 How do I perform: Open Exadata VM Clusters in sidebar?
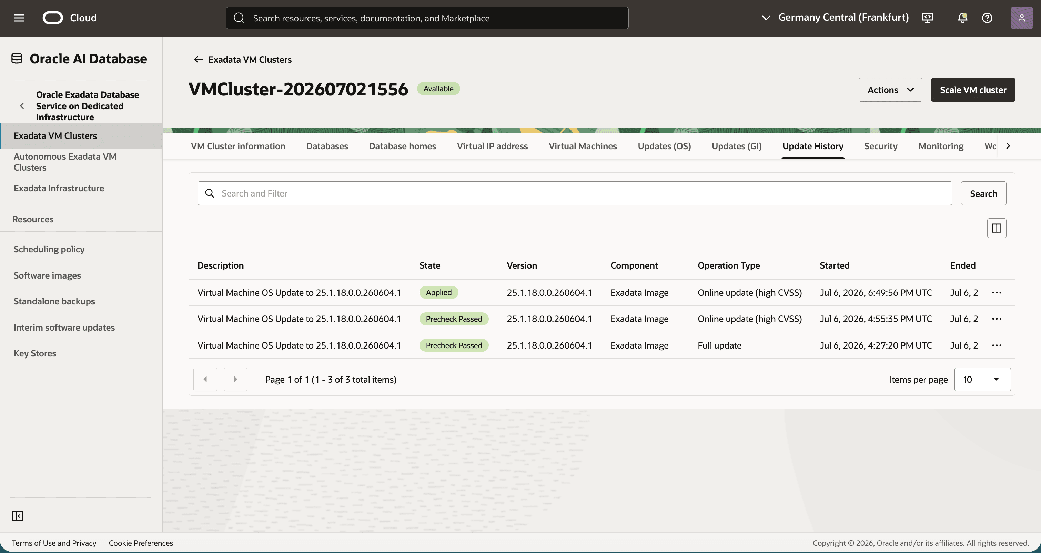(81, 135)
